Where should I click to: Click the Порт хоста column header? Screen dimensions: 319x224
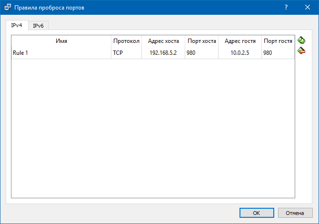(x=202, y=41)
